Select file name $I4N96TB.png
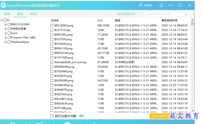201x124 pixels. [63, 90]
